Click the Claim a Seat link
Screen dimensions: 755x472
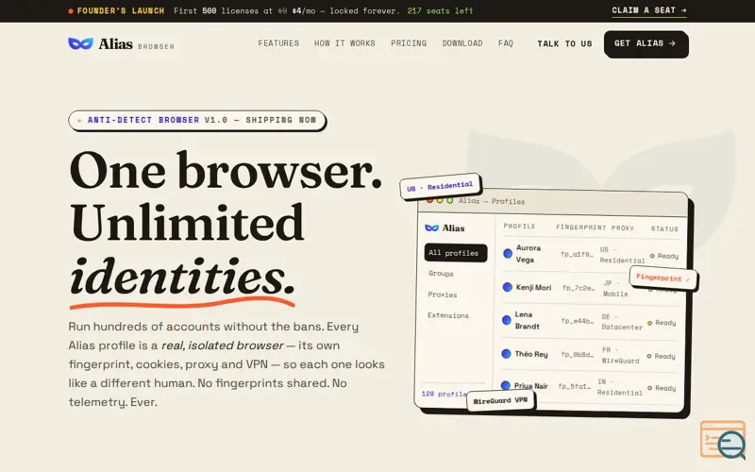[649, 10]
